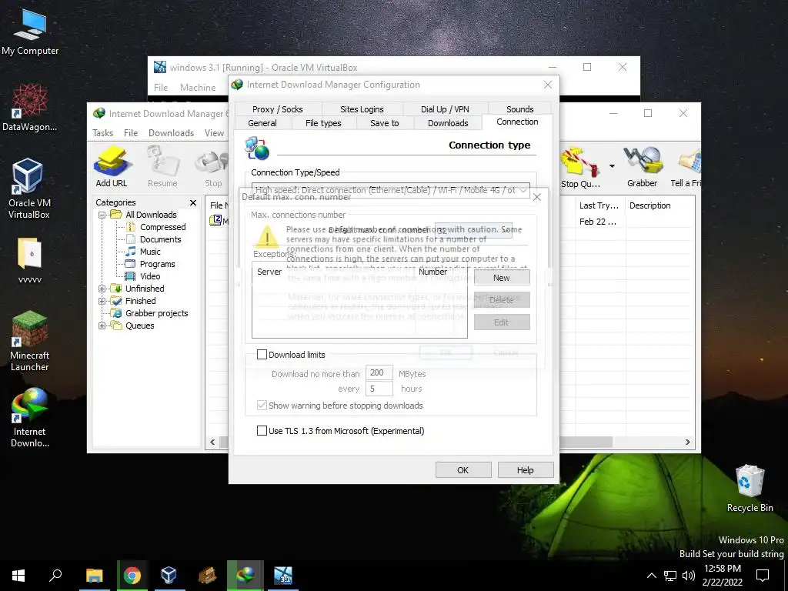Switch to the Proxy / Socks tab
This screenshot has width=788, height=591.
pos(277,109)
